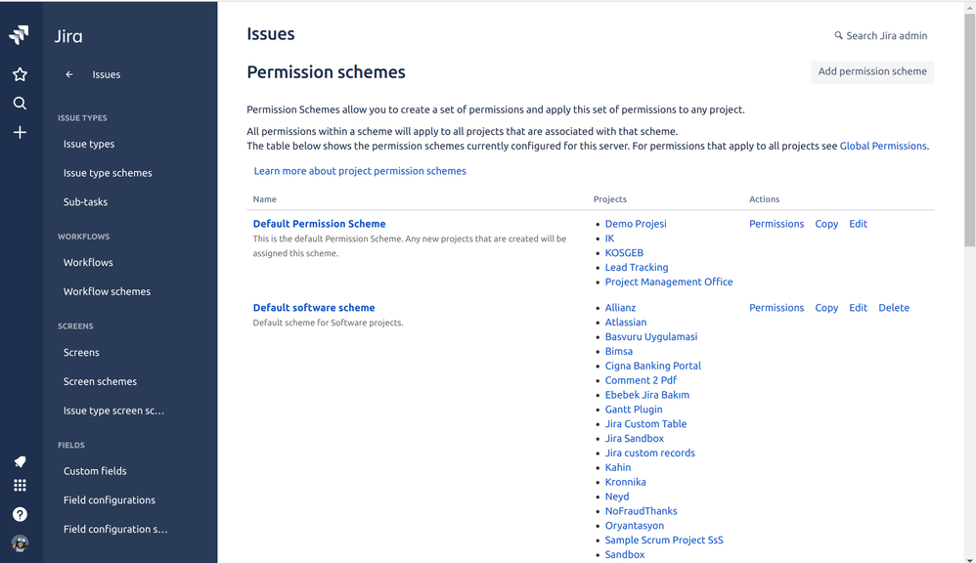976x563 pixels.
Task: Open search via magnifier icon in sidebar
Action: pos(20,104)
